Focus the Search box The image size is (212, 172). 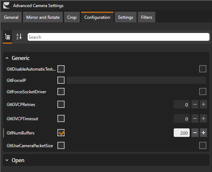[118, 37]
